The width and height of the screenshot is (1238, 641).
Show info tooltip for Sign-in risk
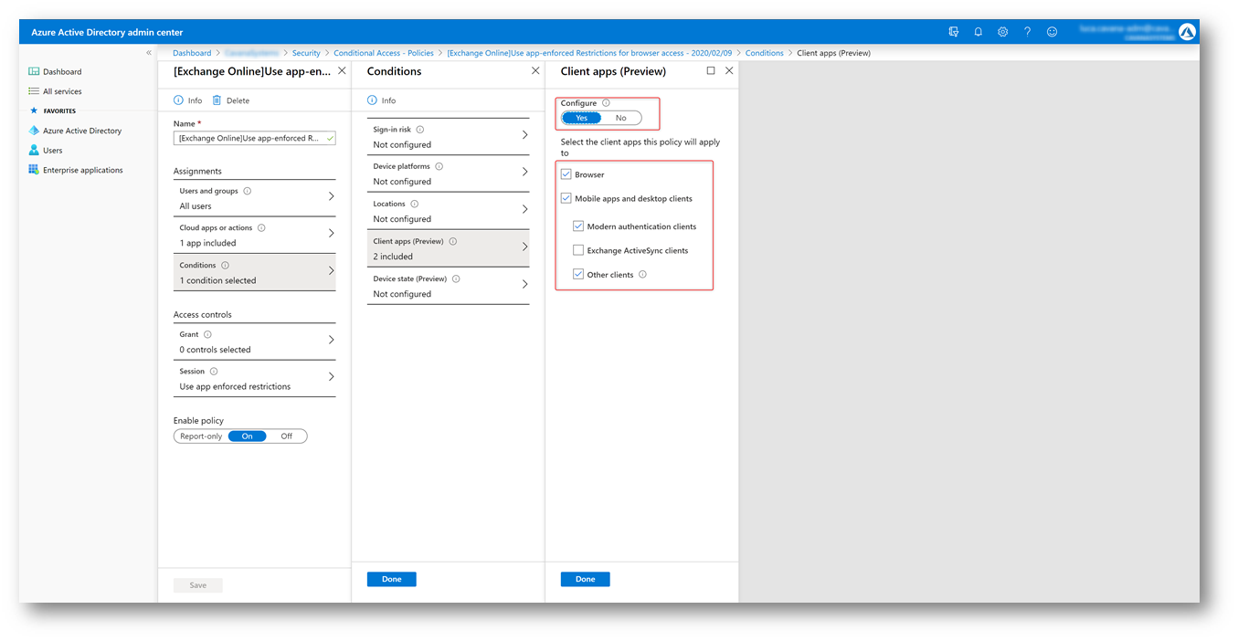[420, 130]
